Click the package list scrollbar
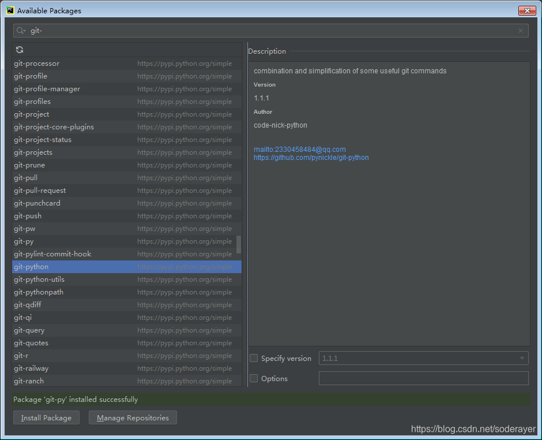The height and width of the screenshot is (440, 542). (x=238, y=245)
